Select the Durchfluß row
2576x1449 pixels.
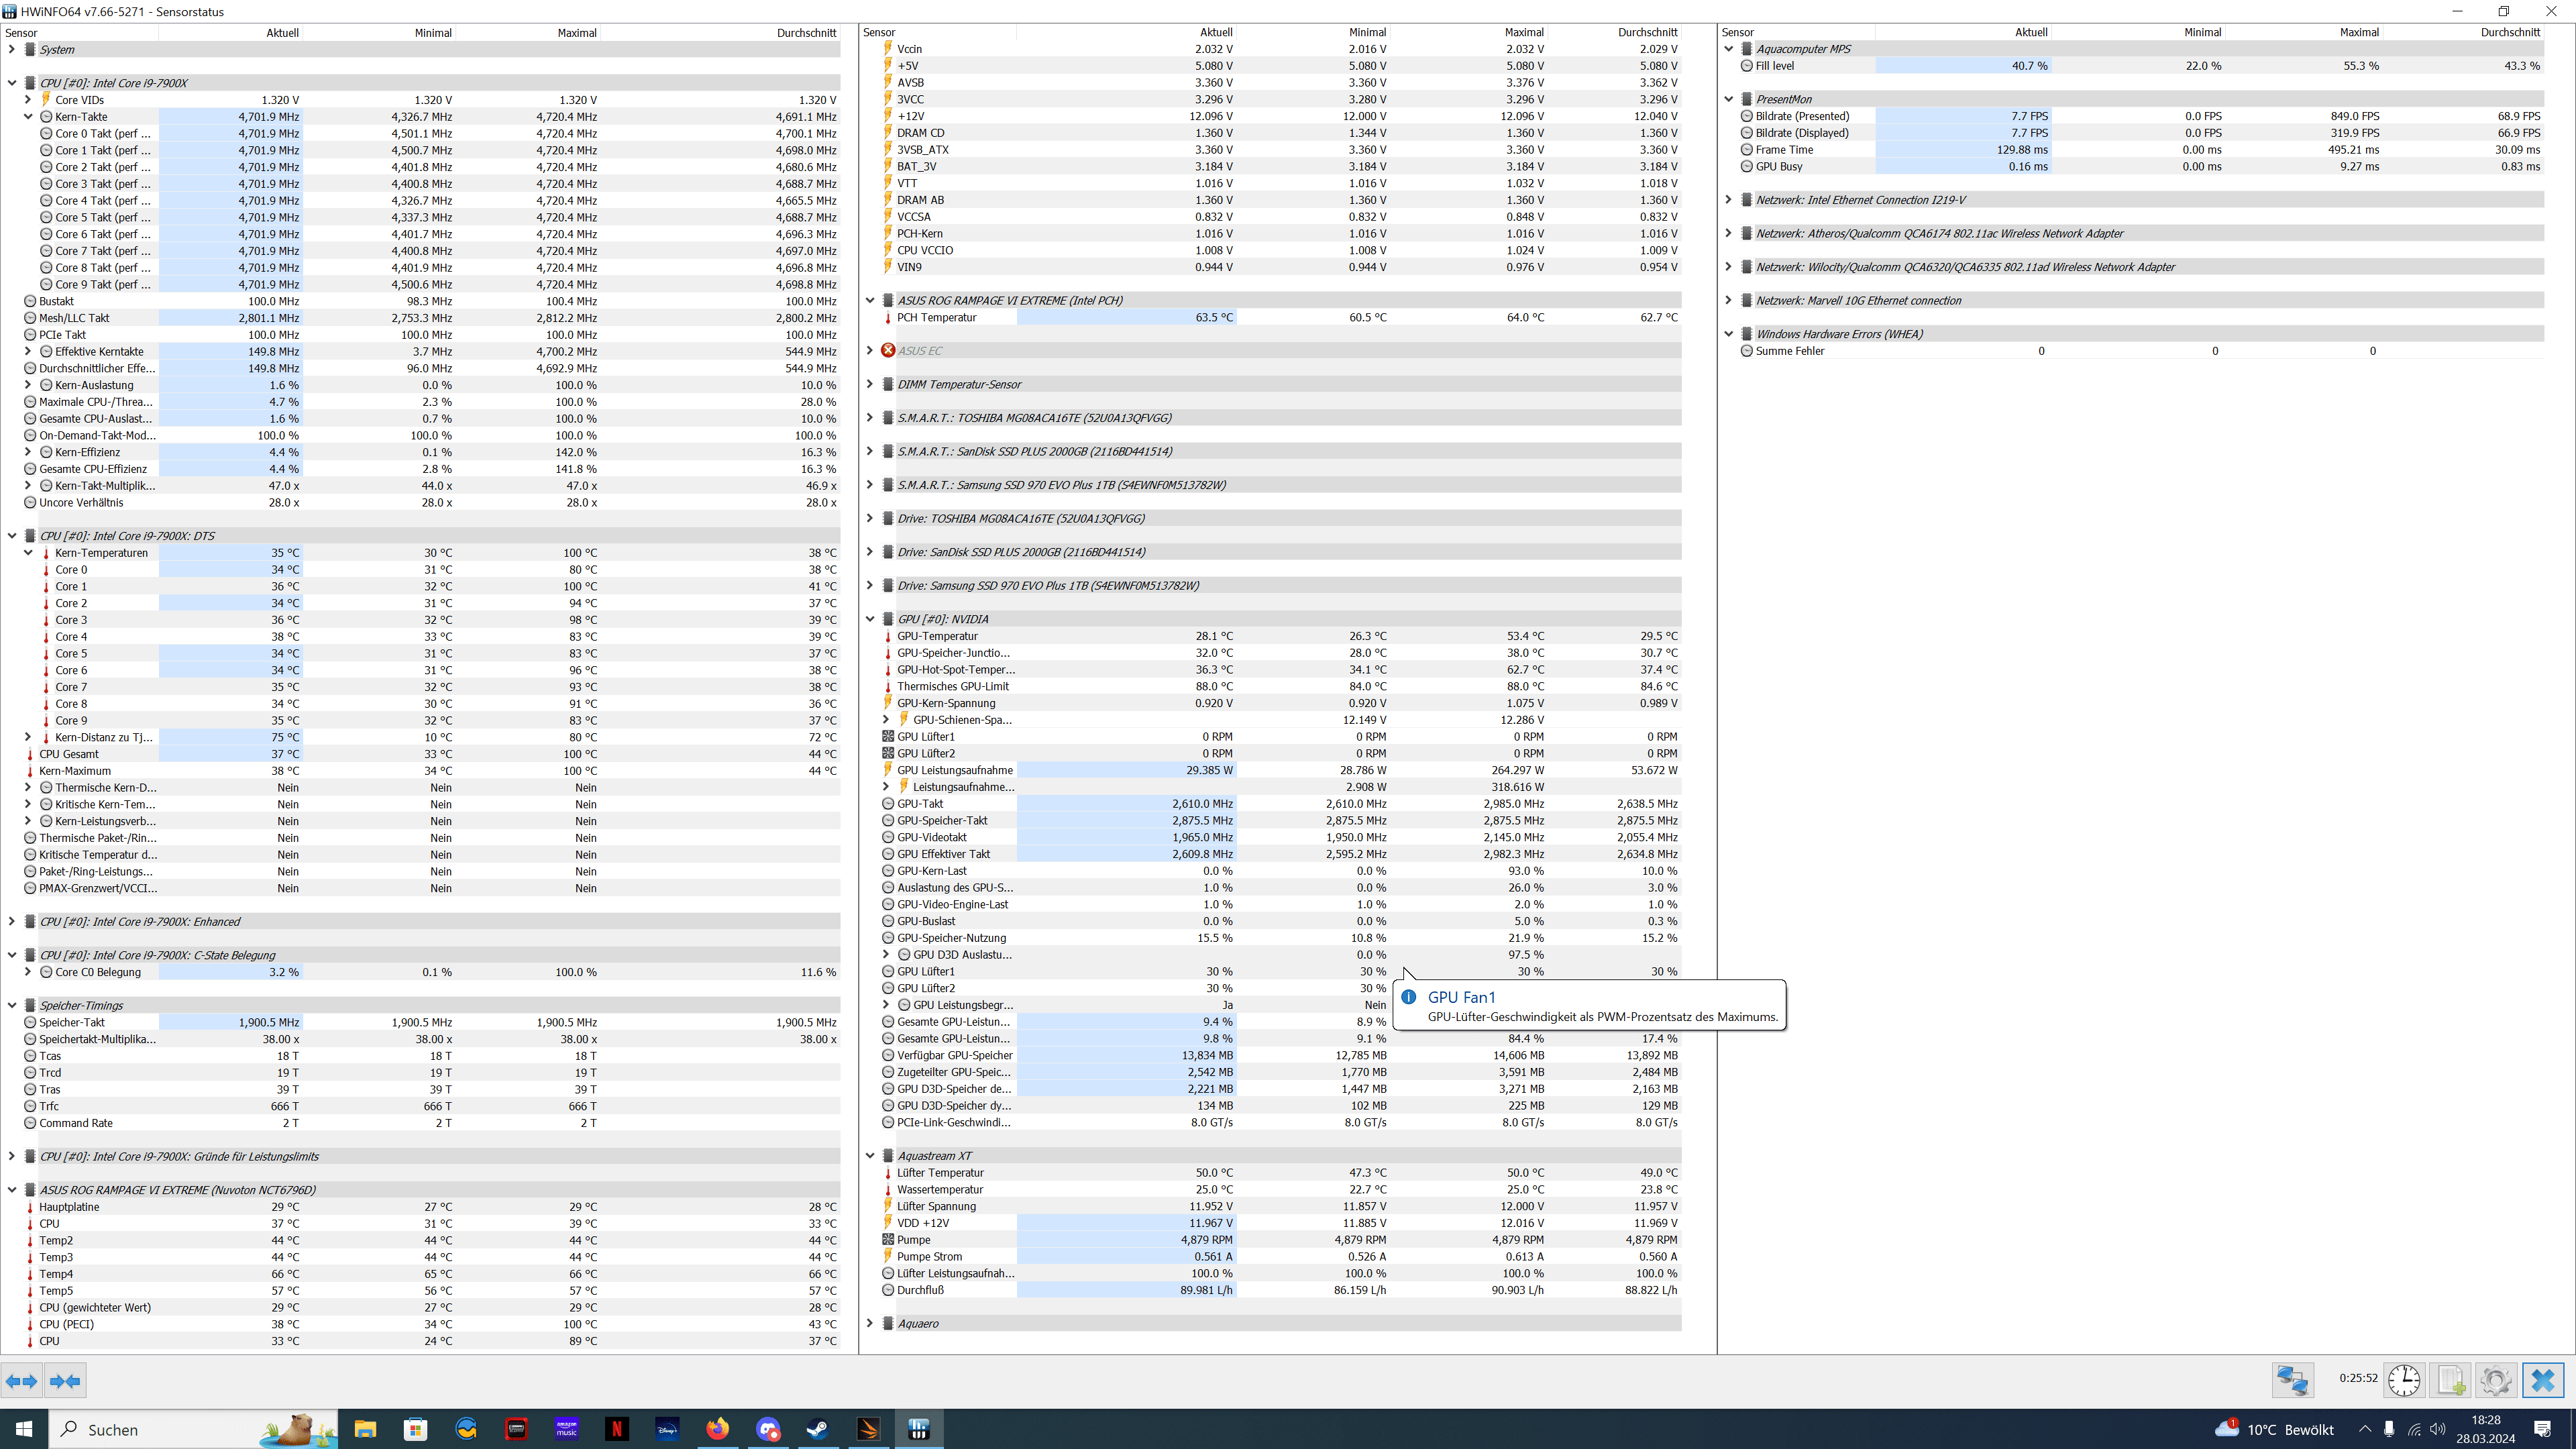[1279, 1291]
